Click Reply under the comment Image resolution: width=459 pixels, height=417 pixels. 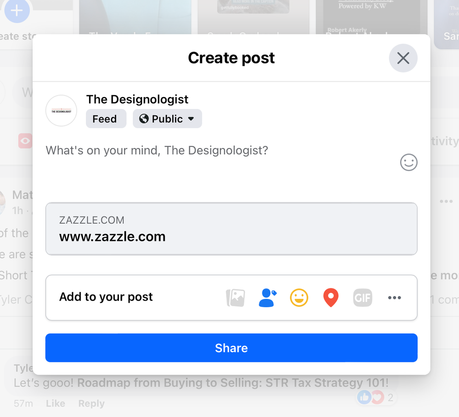[x=91, y=403]
